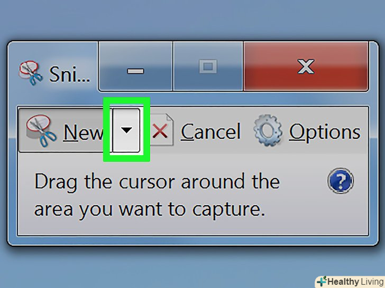Open settings via the gear icon

(268, 130)
